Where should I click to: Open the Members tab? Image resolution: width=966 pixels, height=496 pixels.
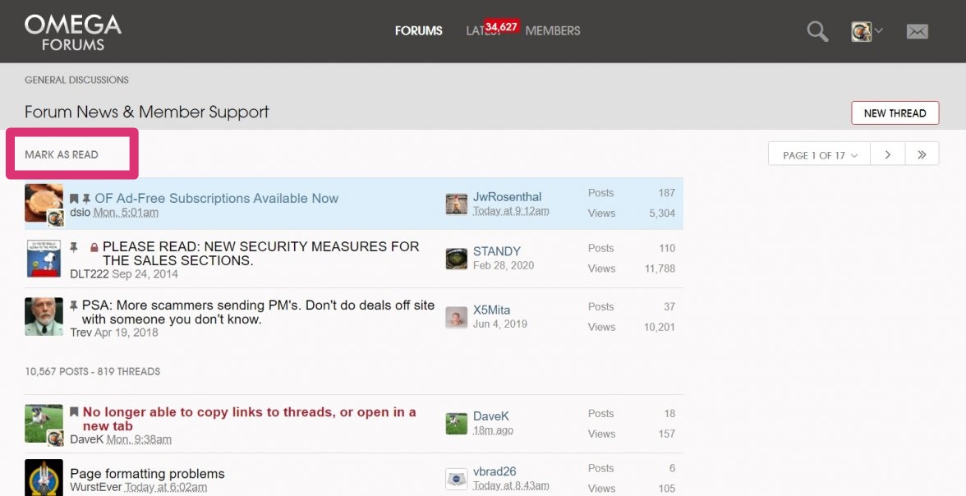[553, 31]
